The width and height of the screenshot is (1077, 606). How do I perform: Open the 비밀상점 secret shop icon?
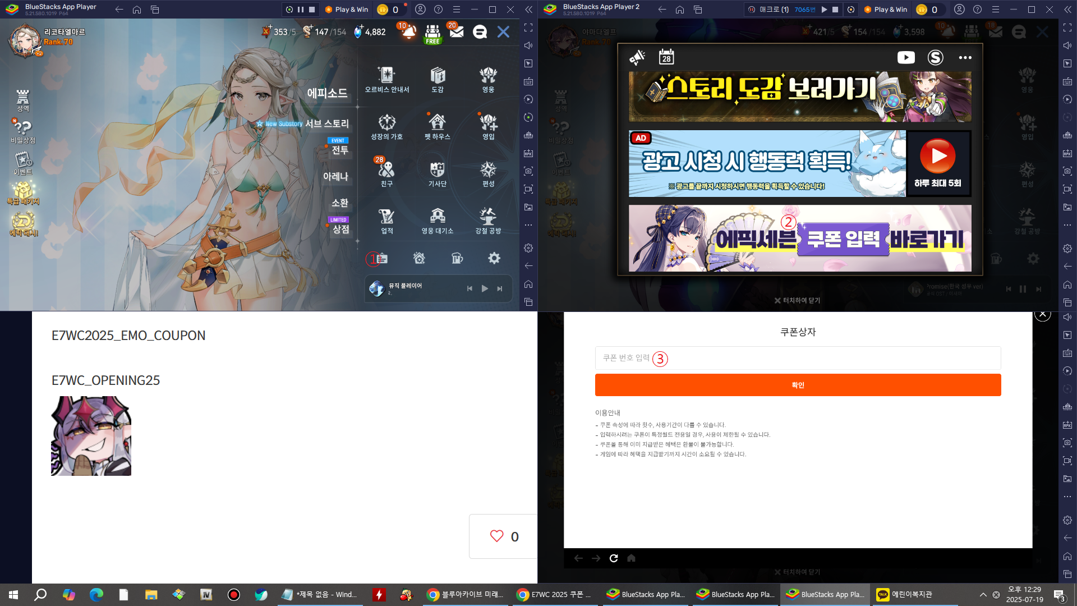coord(22,131)
